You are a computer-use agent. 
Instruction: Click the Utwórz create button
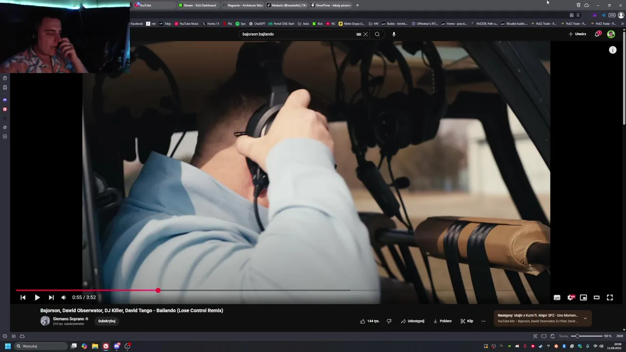pos(577,34)
